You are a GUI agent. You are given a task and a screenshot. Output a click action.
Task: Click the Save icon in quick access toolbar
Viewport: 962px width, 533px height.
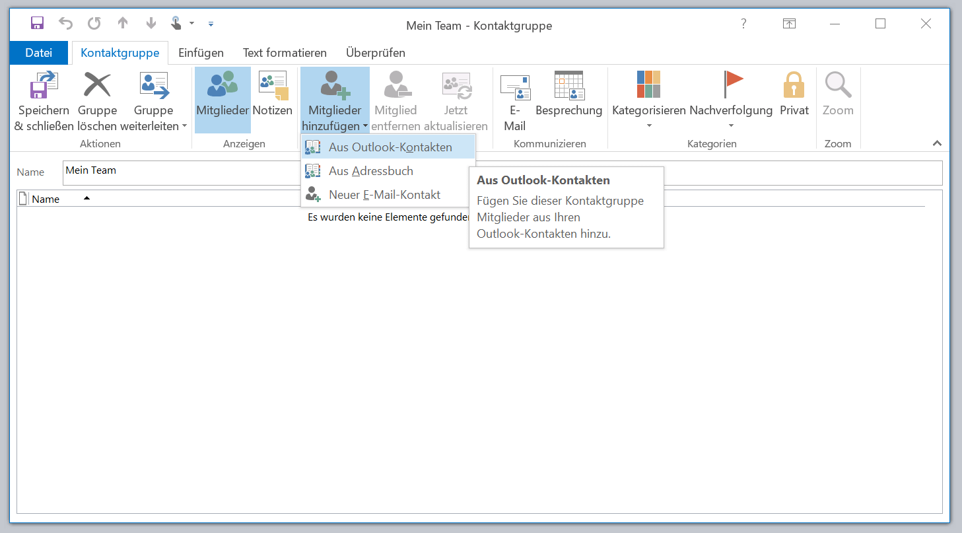[x=38, y=24]
